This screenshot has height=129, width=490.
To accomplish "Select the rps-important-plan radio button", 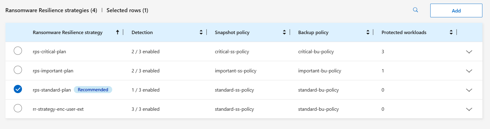I will click(18, 70).
